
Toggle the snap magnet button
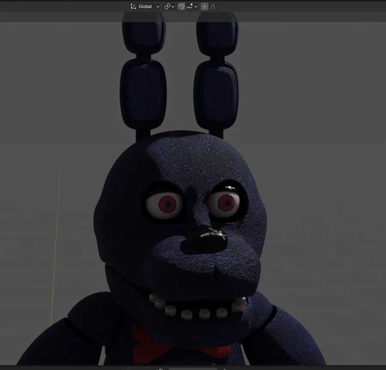181,6
